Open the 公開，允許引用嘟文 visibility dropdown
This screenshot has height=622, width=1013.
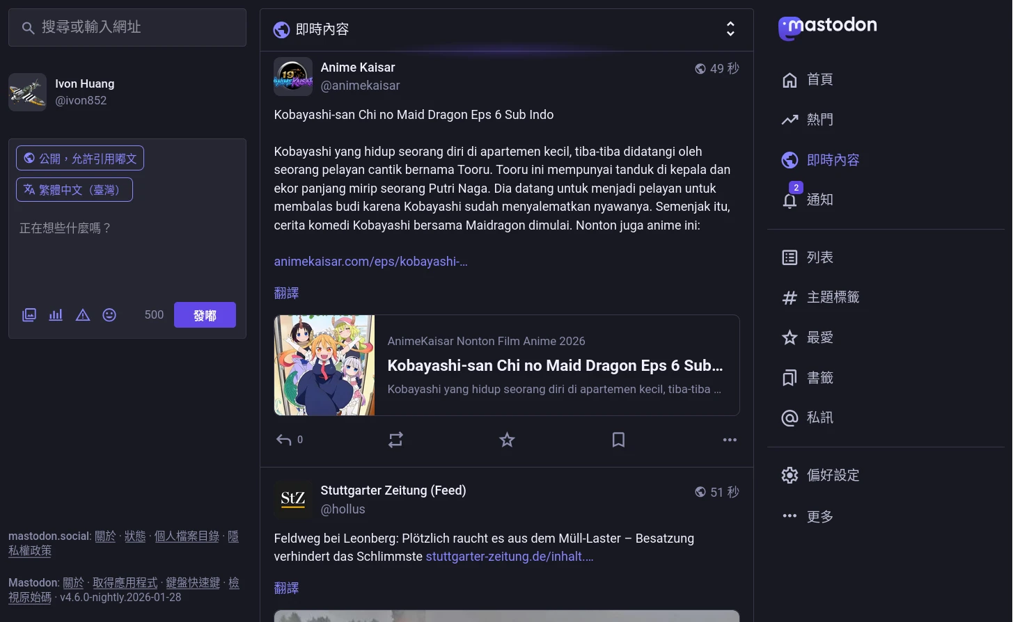[x=80, y=159]
